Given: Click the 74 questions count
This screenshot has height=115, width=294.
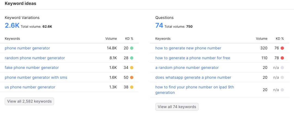Looking at the screenshot, I should point(159,26).
